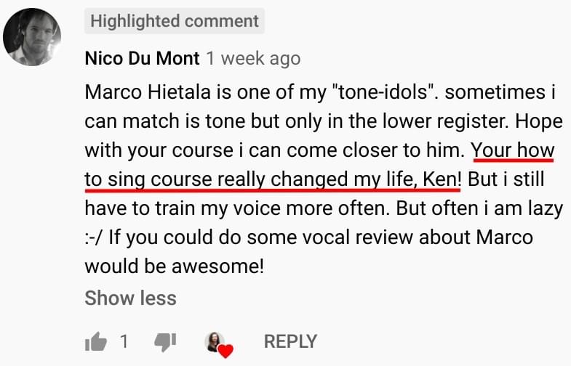Like the comment with thumbs-up icon
The width and height of the screenshot is (571, 366).
95,342
